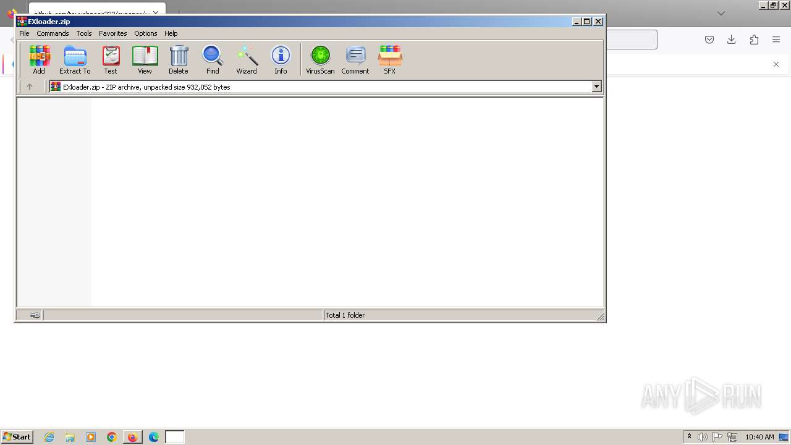The width and height of the screenshot is (791, 445).
Task: Open the File menu
Action: tap(24, 33)
